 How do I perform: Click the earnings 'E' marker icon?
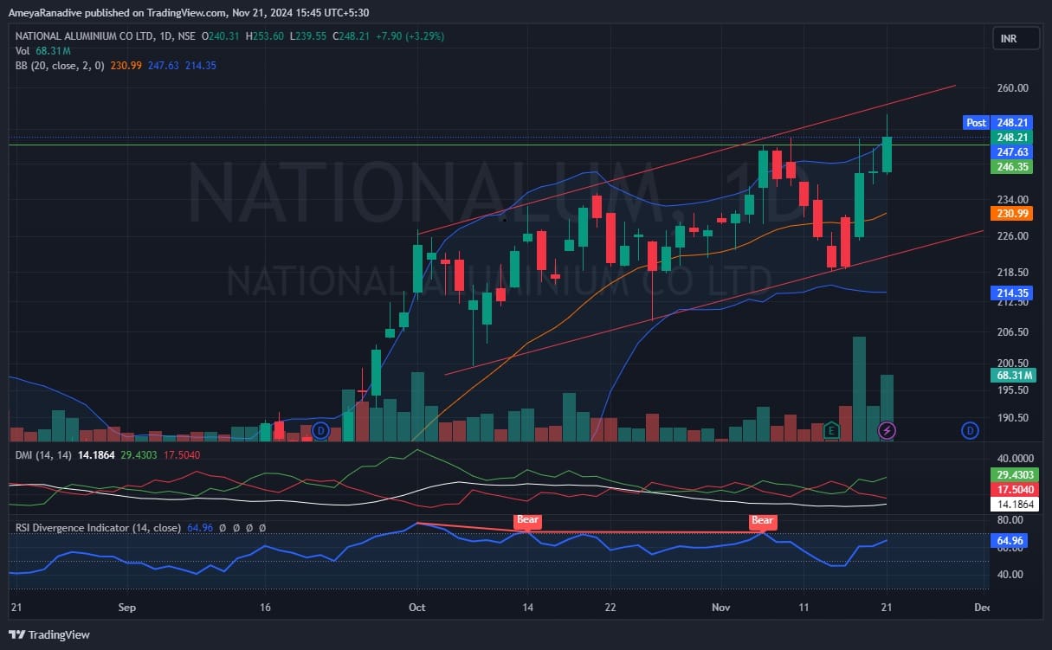tap(831, 429)
